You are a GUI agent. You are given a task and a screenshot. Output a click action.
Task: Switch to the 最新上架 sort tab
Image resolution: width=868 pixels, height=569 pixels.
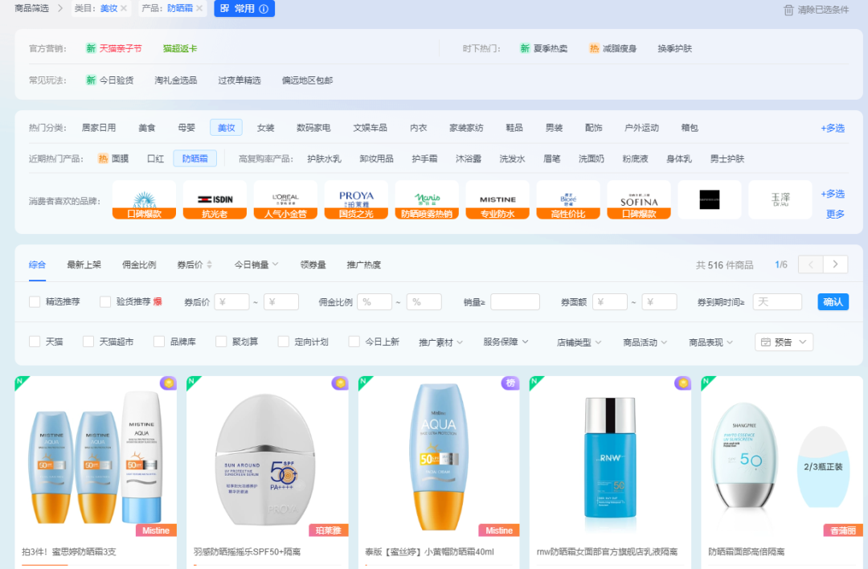tap(84, 264)
